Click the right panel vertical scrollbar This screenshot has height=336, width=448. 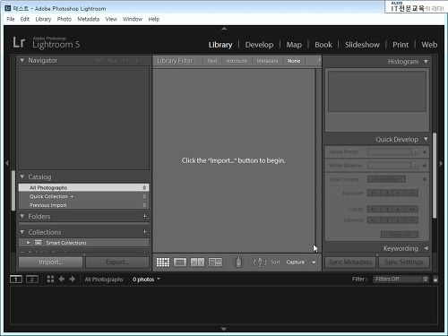(x=435, y=176)
